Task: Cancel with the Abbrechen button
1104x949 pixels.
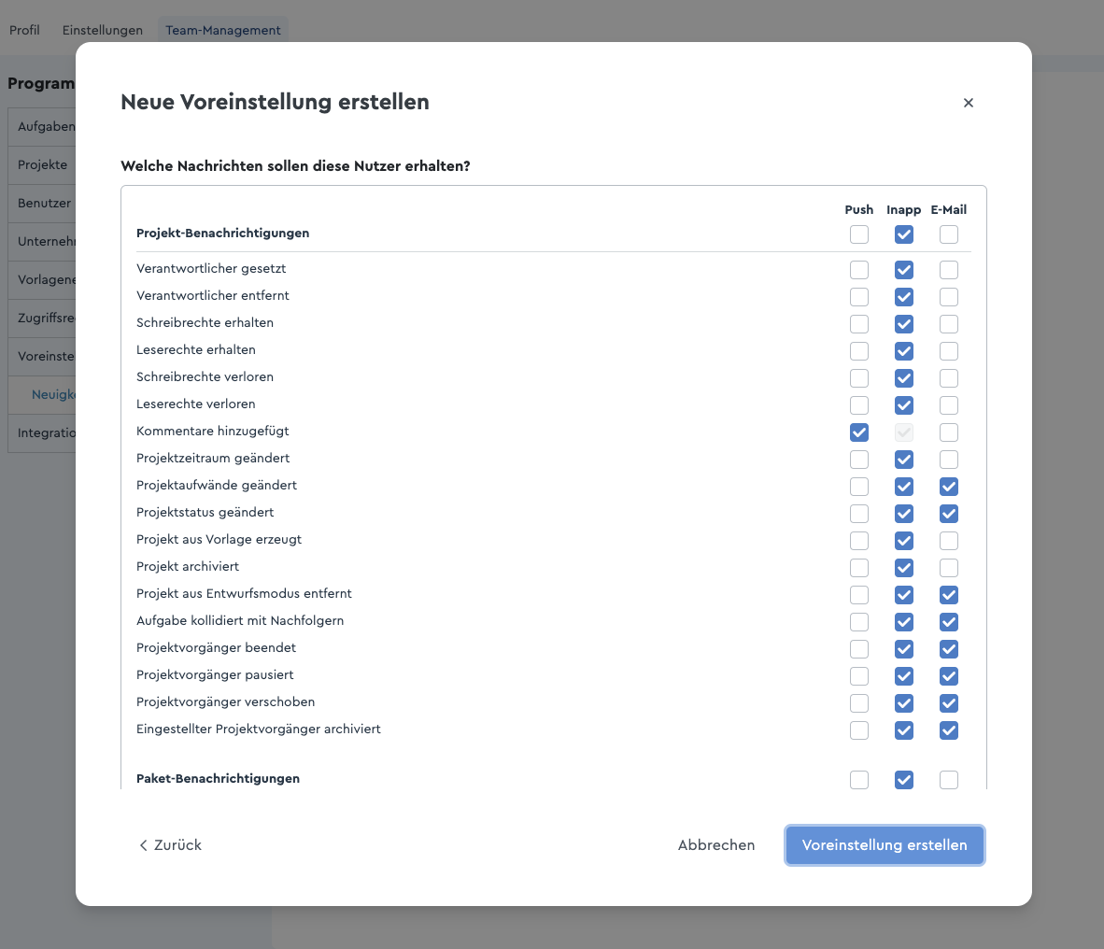Action: tap(716, 844)
